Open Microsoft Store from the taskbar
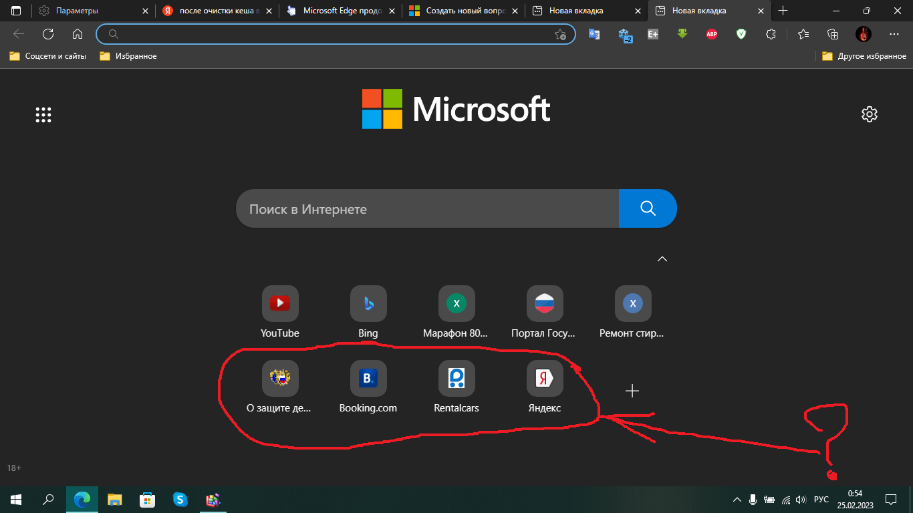The width and height of the screenshot is (913, 513). click(x=147, y=499)
